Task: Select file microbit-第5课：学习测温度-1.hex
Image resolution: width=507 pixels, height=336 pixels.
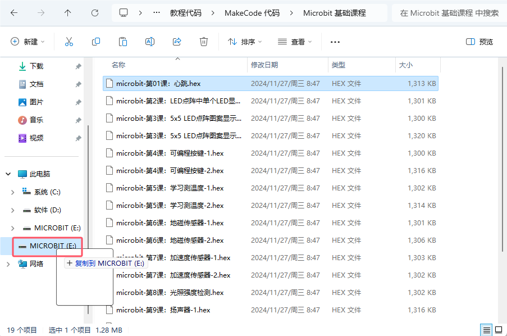Action: click(271, 188)
